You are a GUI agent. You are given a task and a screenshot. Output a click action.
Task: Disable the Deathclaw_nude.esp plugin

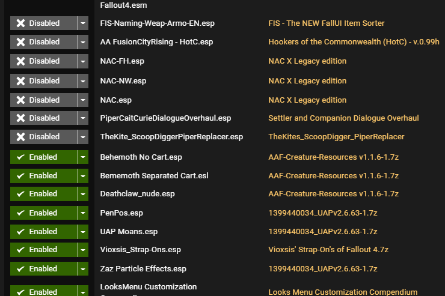43,194
